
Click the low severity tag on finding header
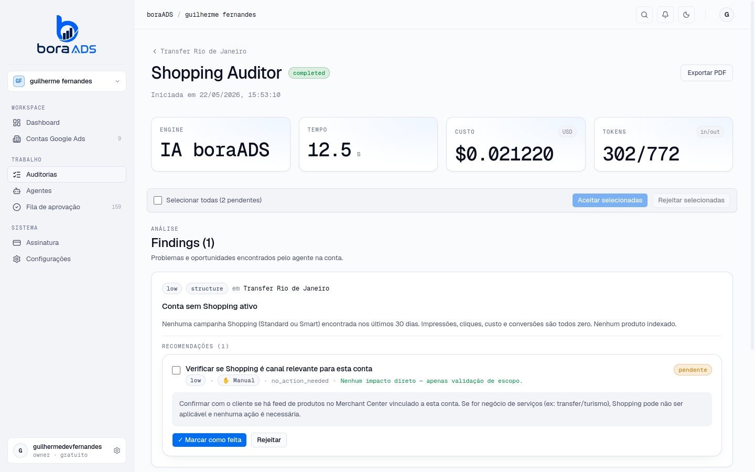(172, 288)
